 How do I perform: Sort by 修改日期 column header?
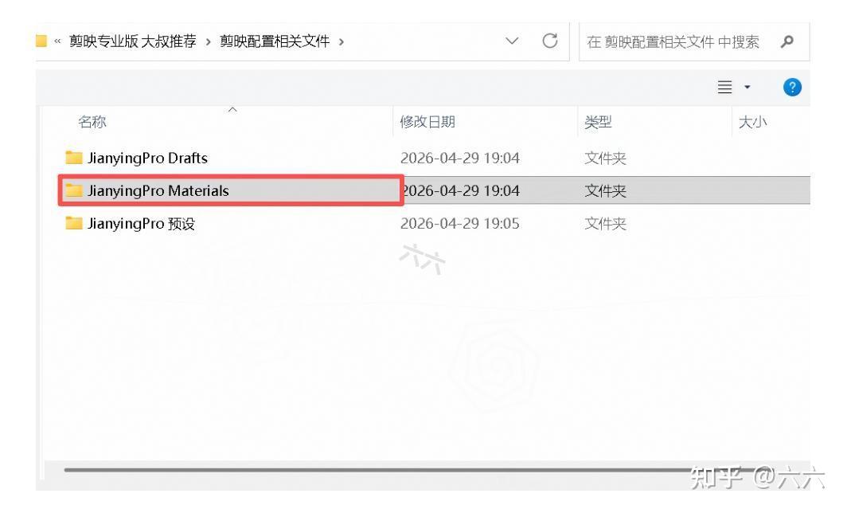coord(427,122)
